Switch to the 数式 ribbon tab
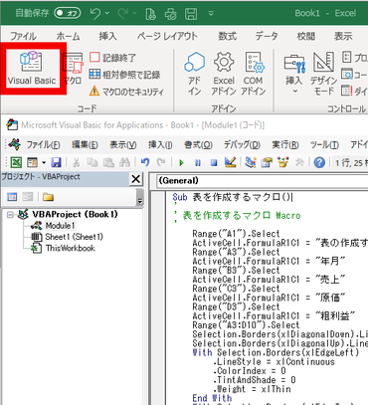 [227, 36]
